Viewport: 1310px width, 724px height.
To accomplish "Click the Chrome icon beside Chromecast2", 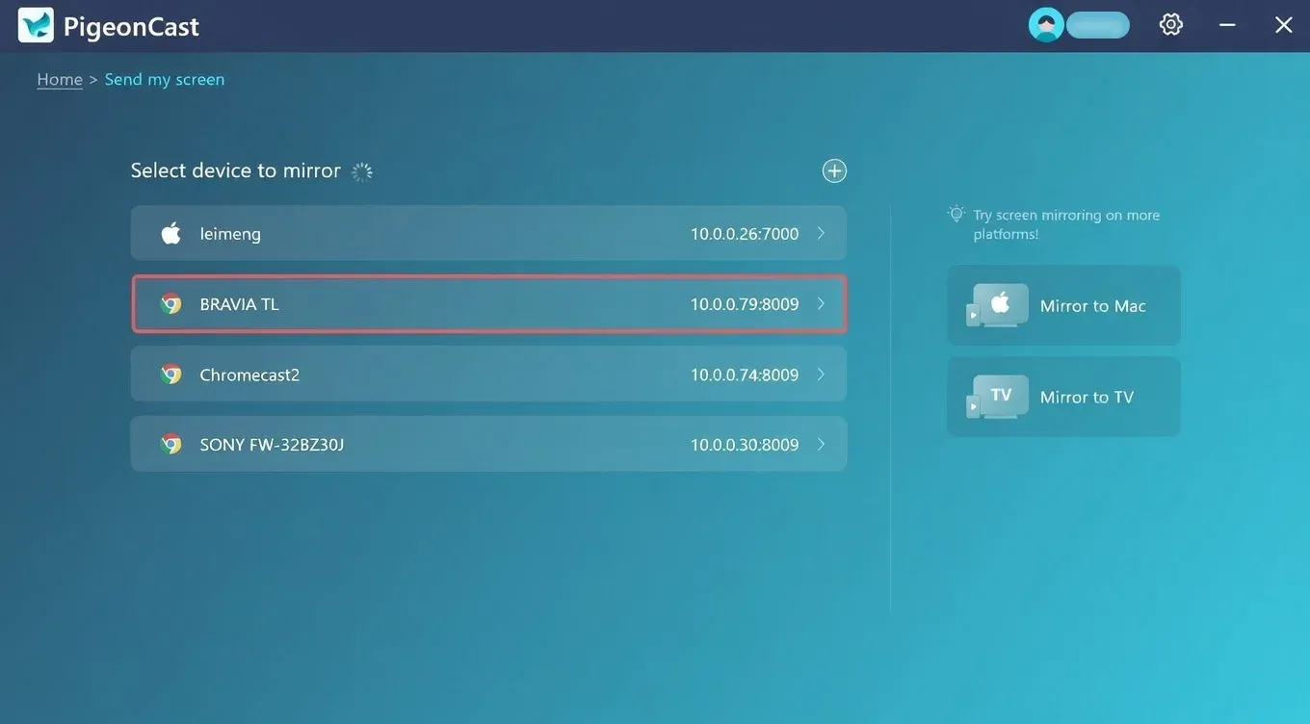I will click(171, 375).
